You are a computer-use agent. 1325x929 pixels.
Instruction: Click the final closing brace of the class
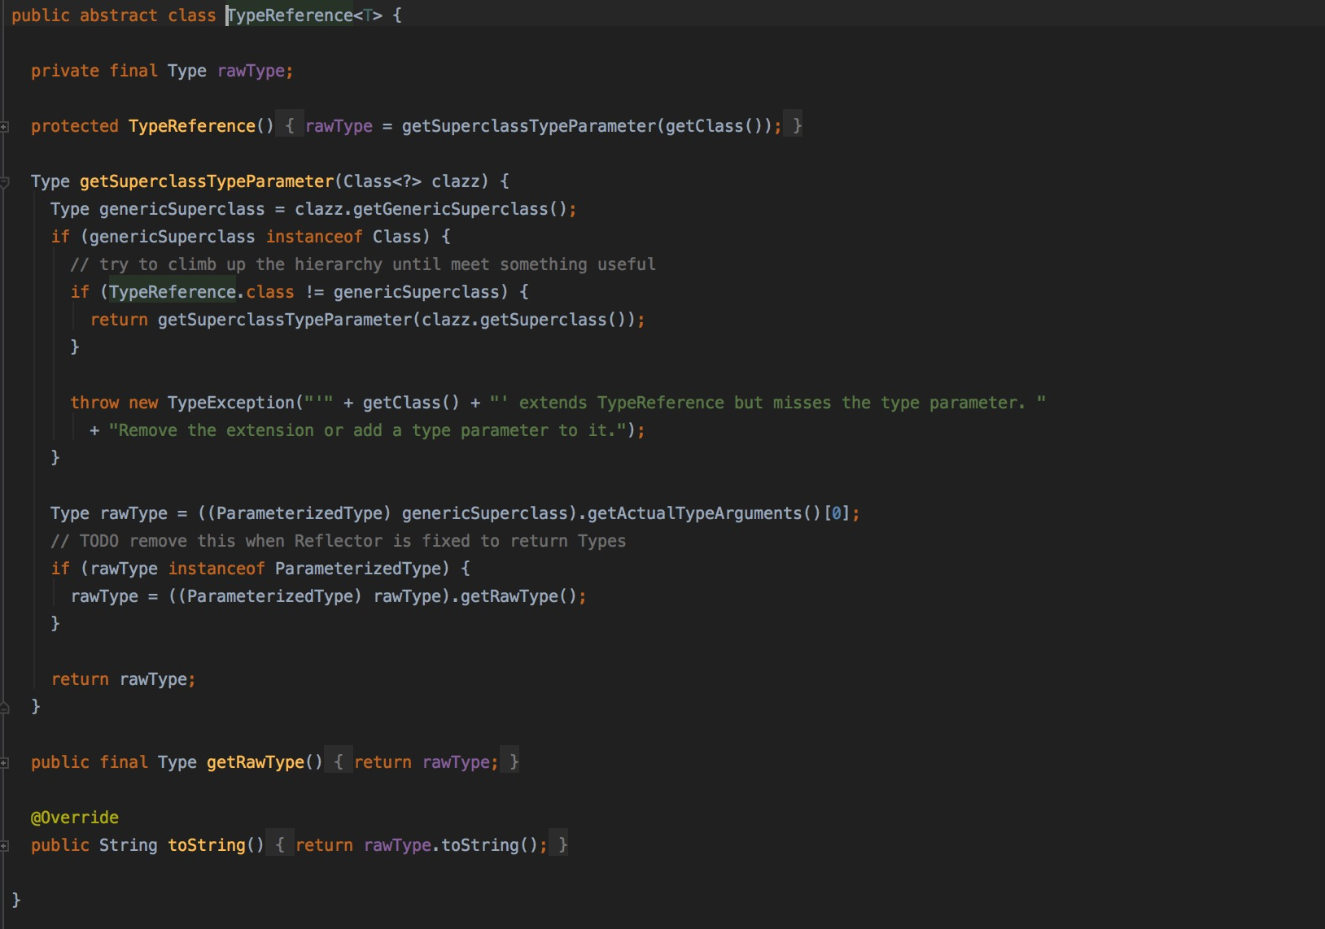point(16,899)
